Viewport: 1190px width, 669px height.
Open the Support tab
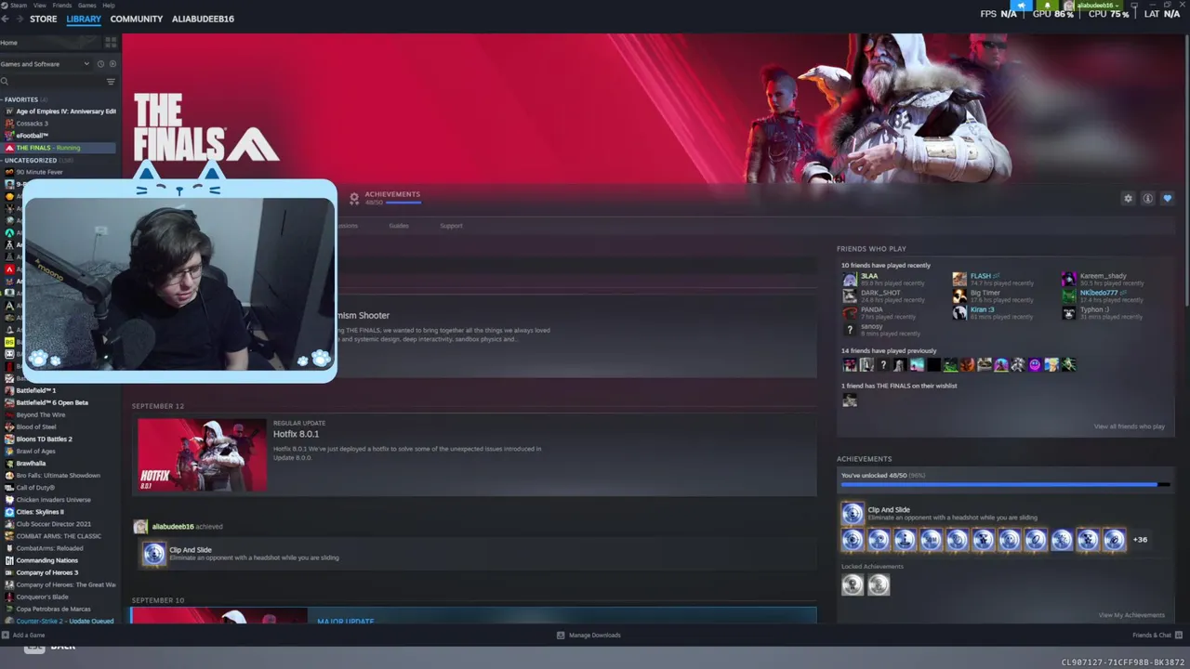point(451,226)
